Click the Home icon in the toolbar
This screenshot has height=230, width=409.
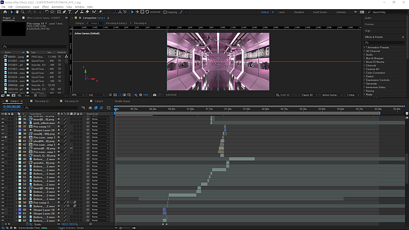click(x=5, y=12)
